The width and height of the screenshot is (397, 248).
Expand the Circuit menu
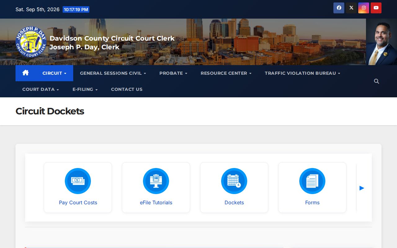54,73
